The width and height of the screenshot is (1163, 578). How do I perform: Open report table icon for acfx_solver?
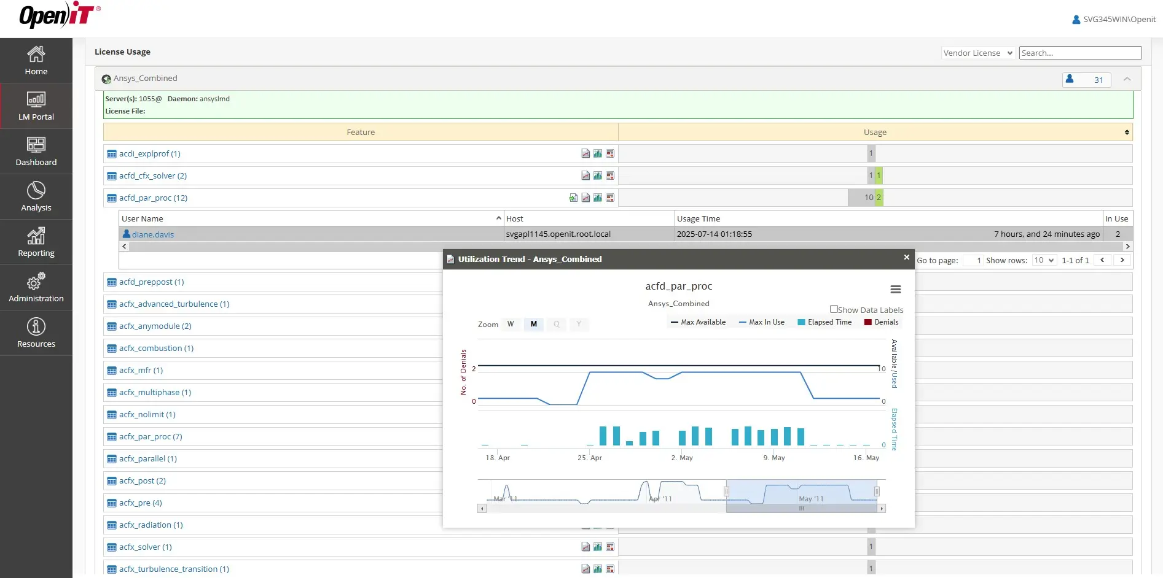(610, 547)
